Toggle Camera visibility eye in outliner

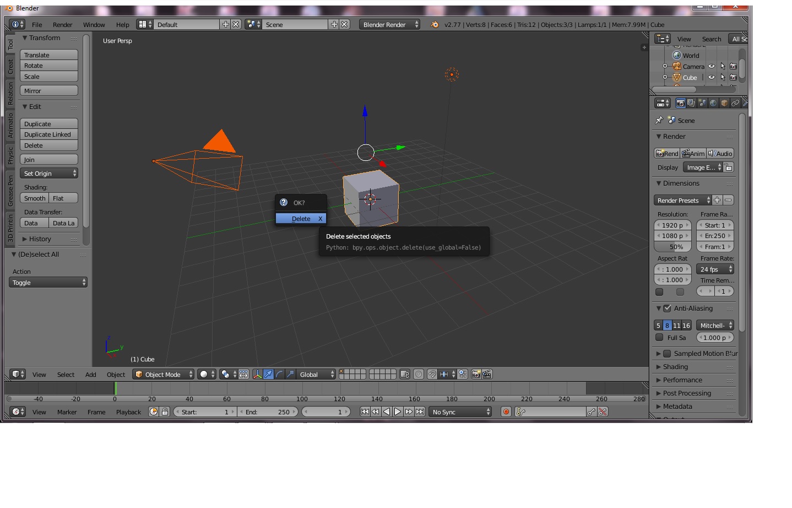point(712,66)
